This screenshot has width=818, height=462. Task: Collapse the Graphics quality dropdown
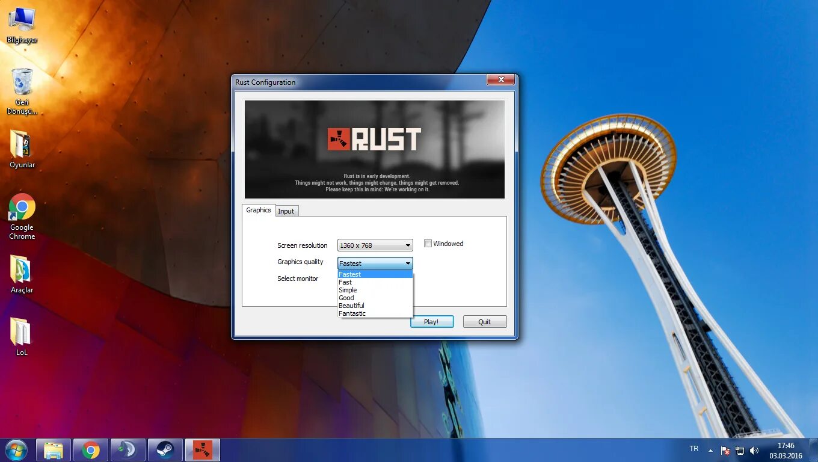375,263
